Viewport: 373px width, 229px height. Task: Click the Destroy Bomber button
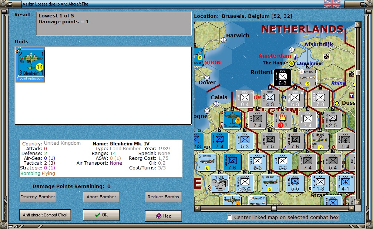[38, 197]
